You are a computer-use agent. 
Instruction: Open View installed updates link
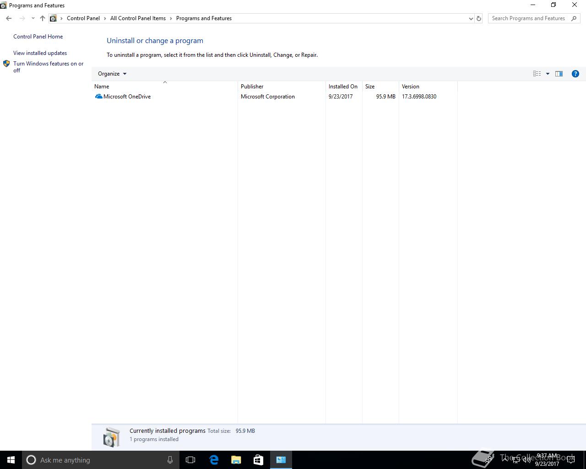pyautogui.click(x=40, y=53)
